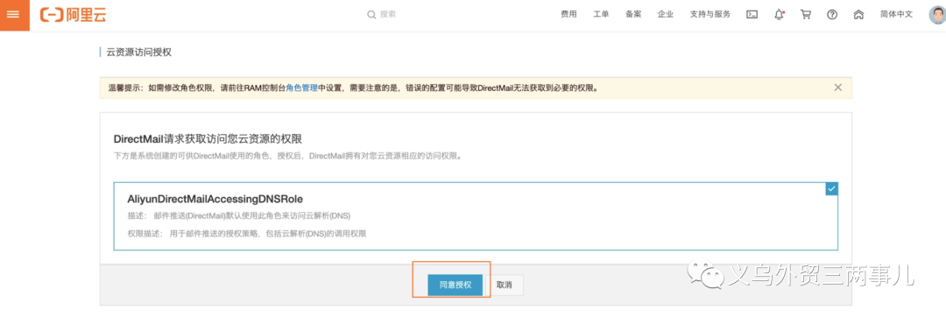Click the 权限描述 line of the role

[247, 233]
